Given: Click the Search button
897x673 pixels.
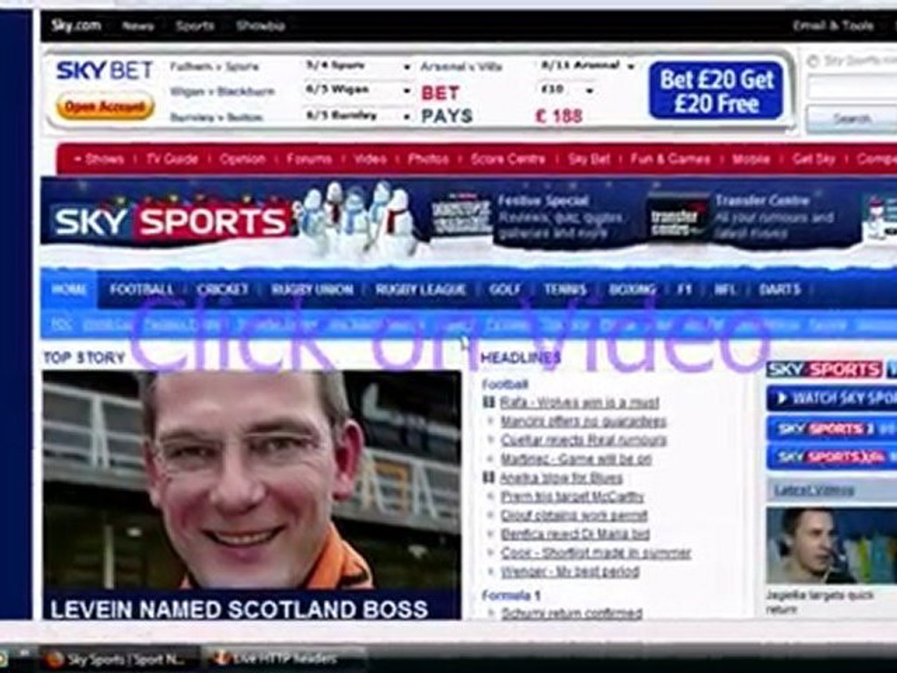Looking at the screenshot, I should pyautogui.click(x=852, y=118).
